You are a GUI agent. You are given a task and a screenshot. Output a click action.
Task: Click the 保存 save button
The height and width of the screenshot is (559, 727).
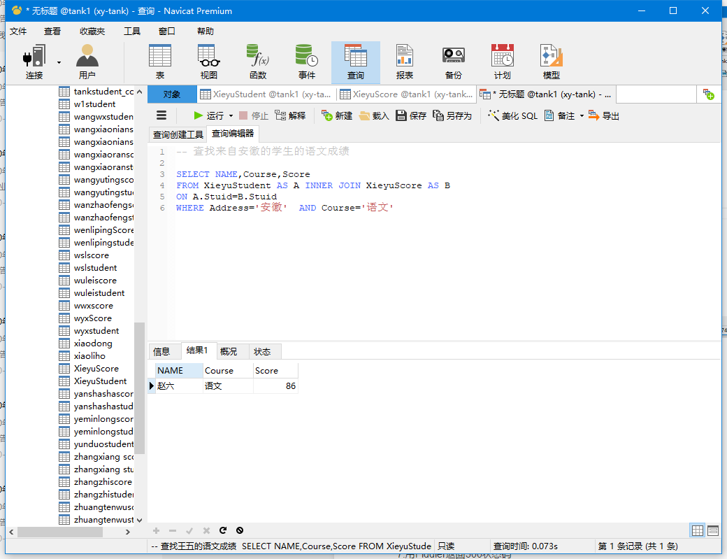click(x=411, y=115)
